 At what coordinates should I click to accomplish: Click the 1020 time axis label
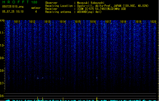coord(153,22)
